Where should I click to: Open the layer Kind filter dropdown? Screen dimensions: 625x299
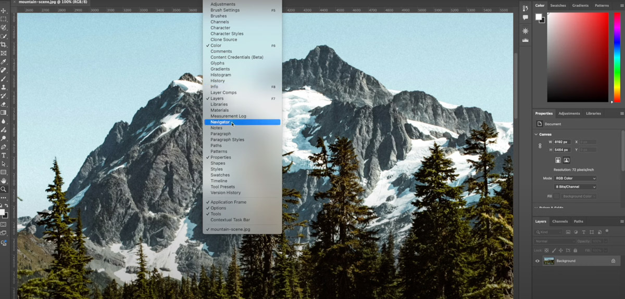(549, 232)
